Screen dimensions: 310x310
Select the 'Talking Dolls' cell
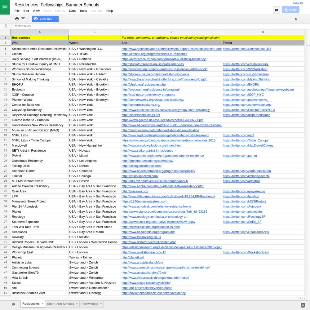point(40,166)
